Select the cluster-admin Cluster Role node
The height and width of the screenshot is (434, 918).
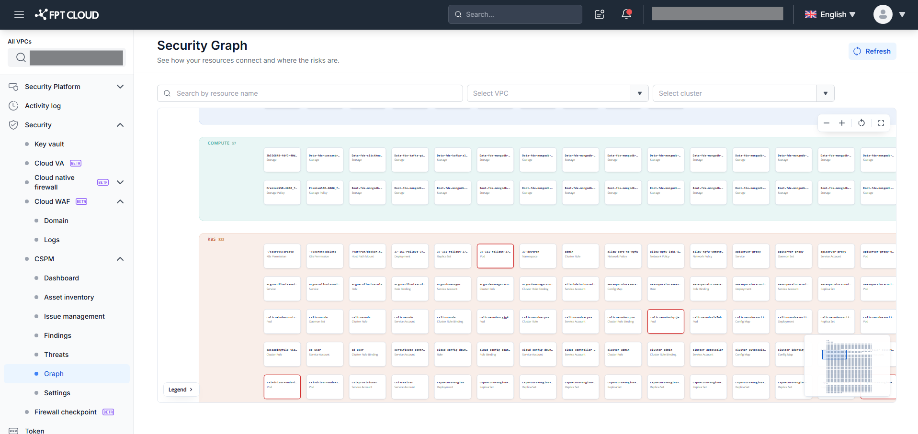pyautogui.click(x=623, y=354)
